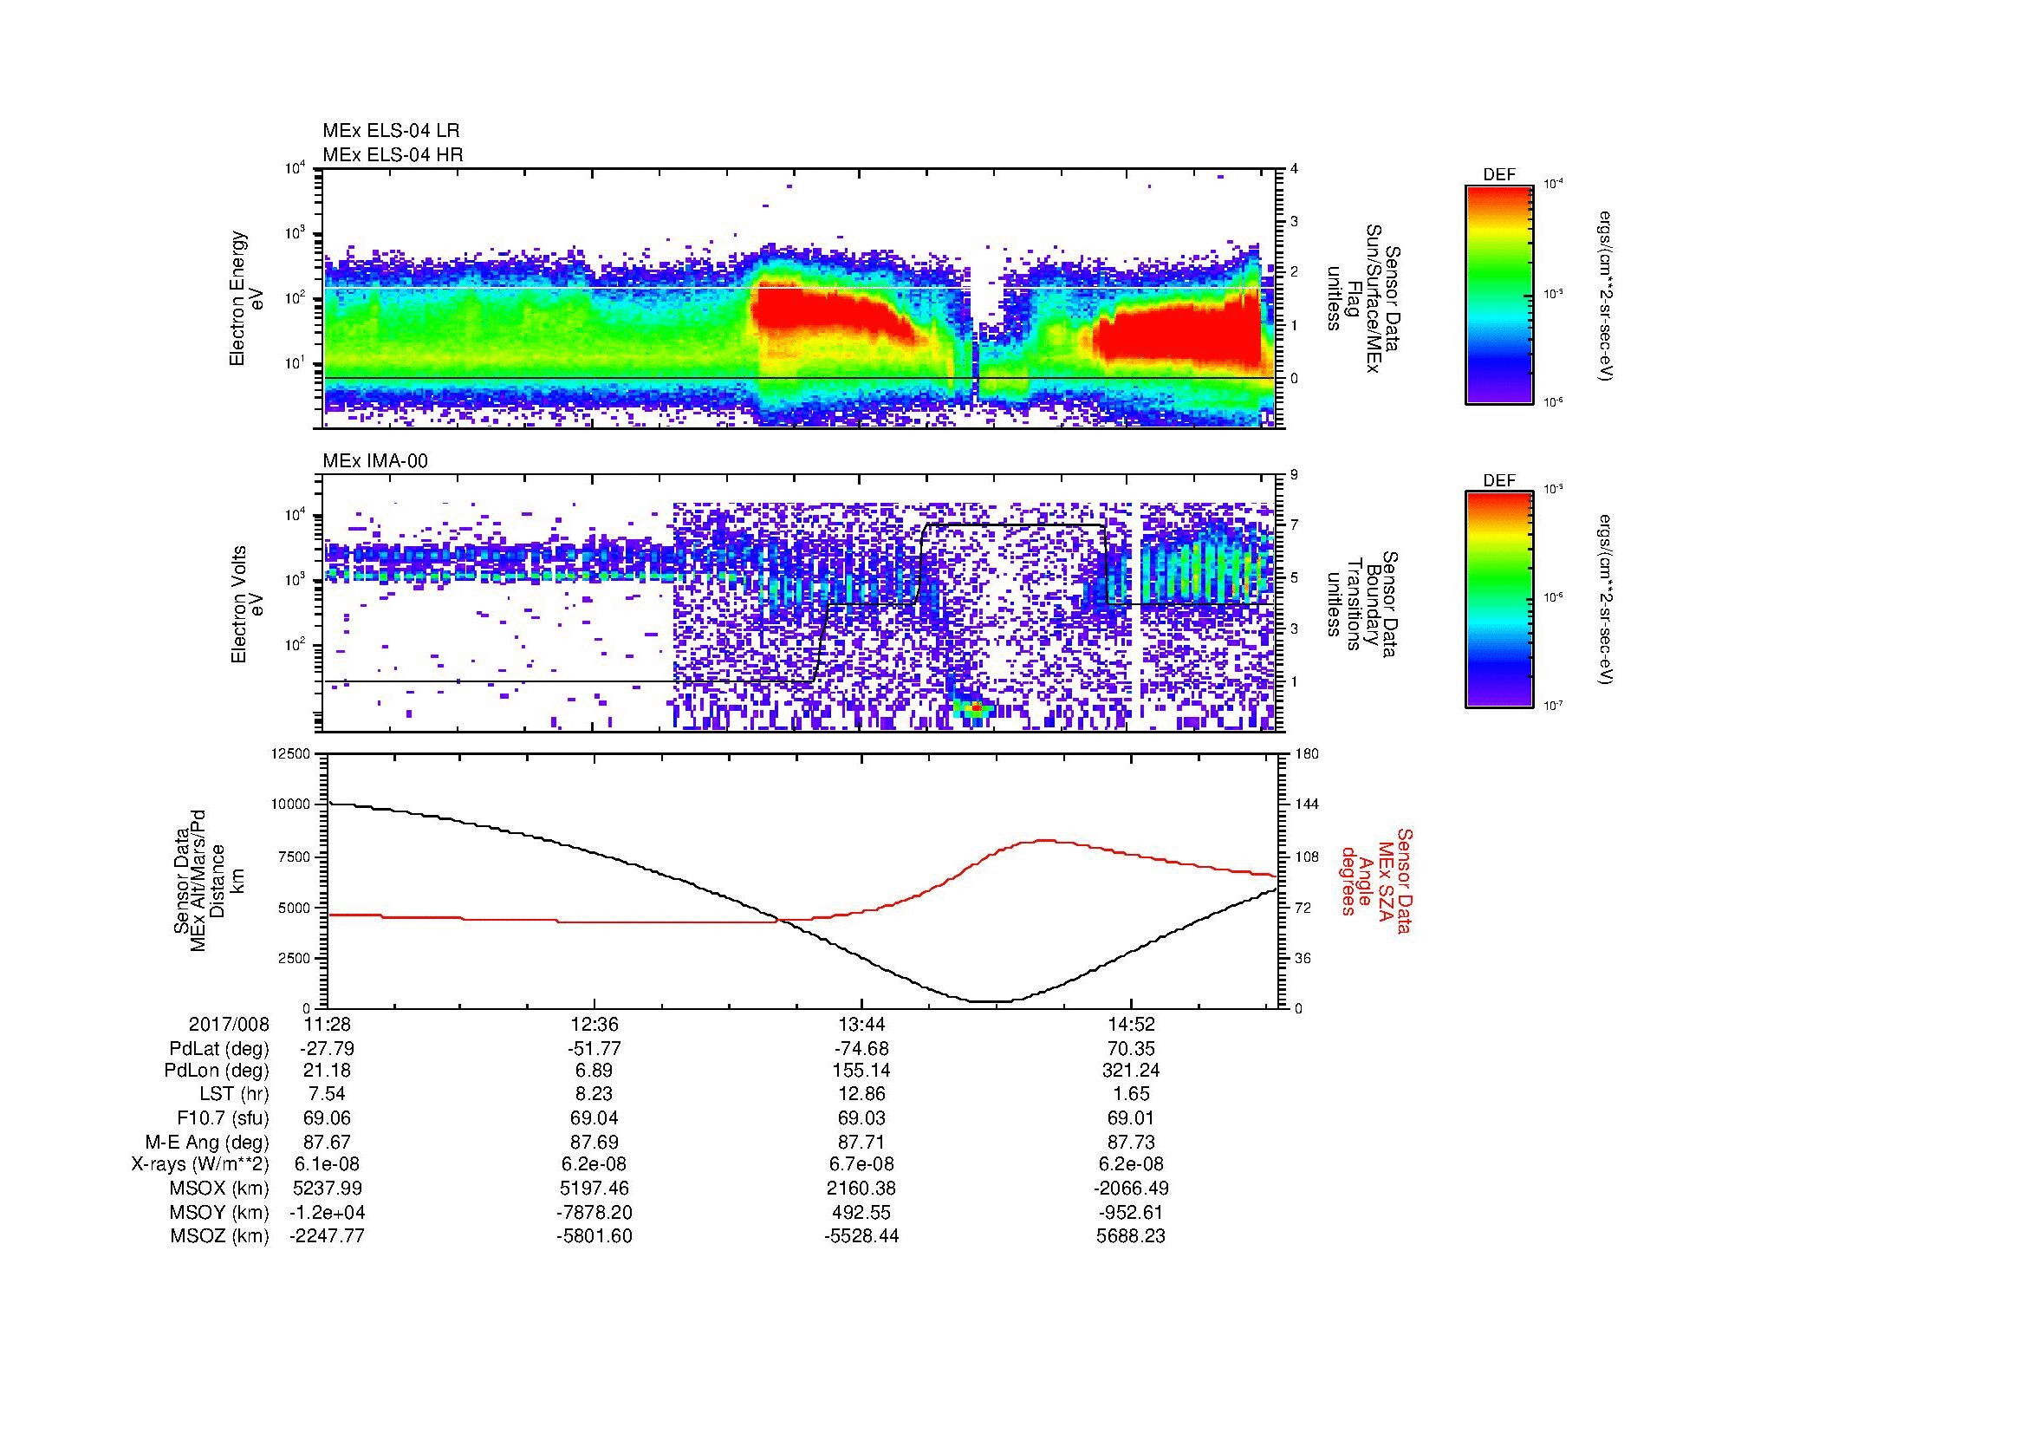The image size is (2027, 1433).
Task: Click M-E Ang value 87.73
Action: [1131, 1142]
